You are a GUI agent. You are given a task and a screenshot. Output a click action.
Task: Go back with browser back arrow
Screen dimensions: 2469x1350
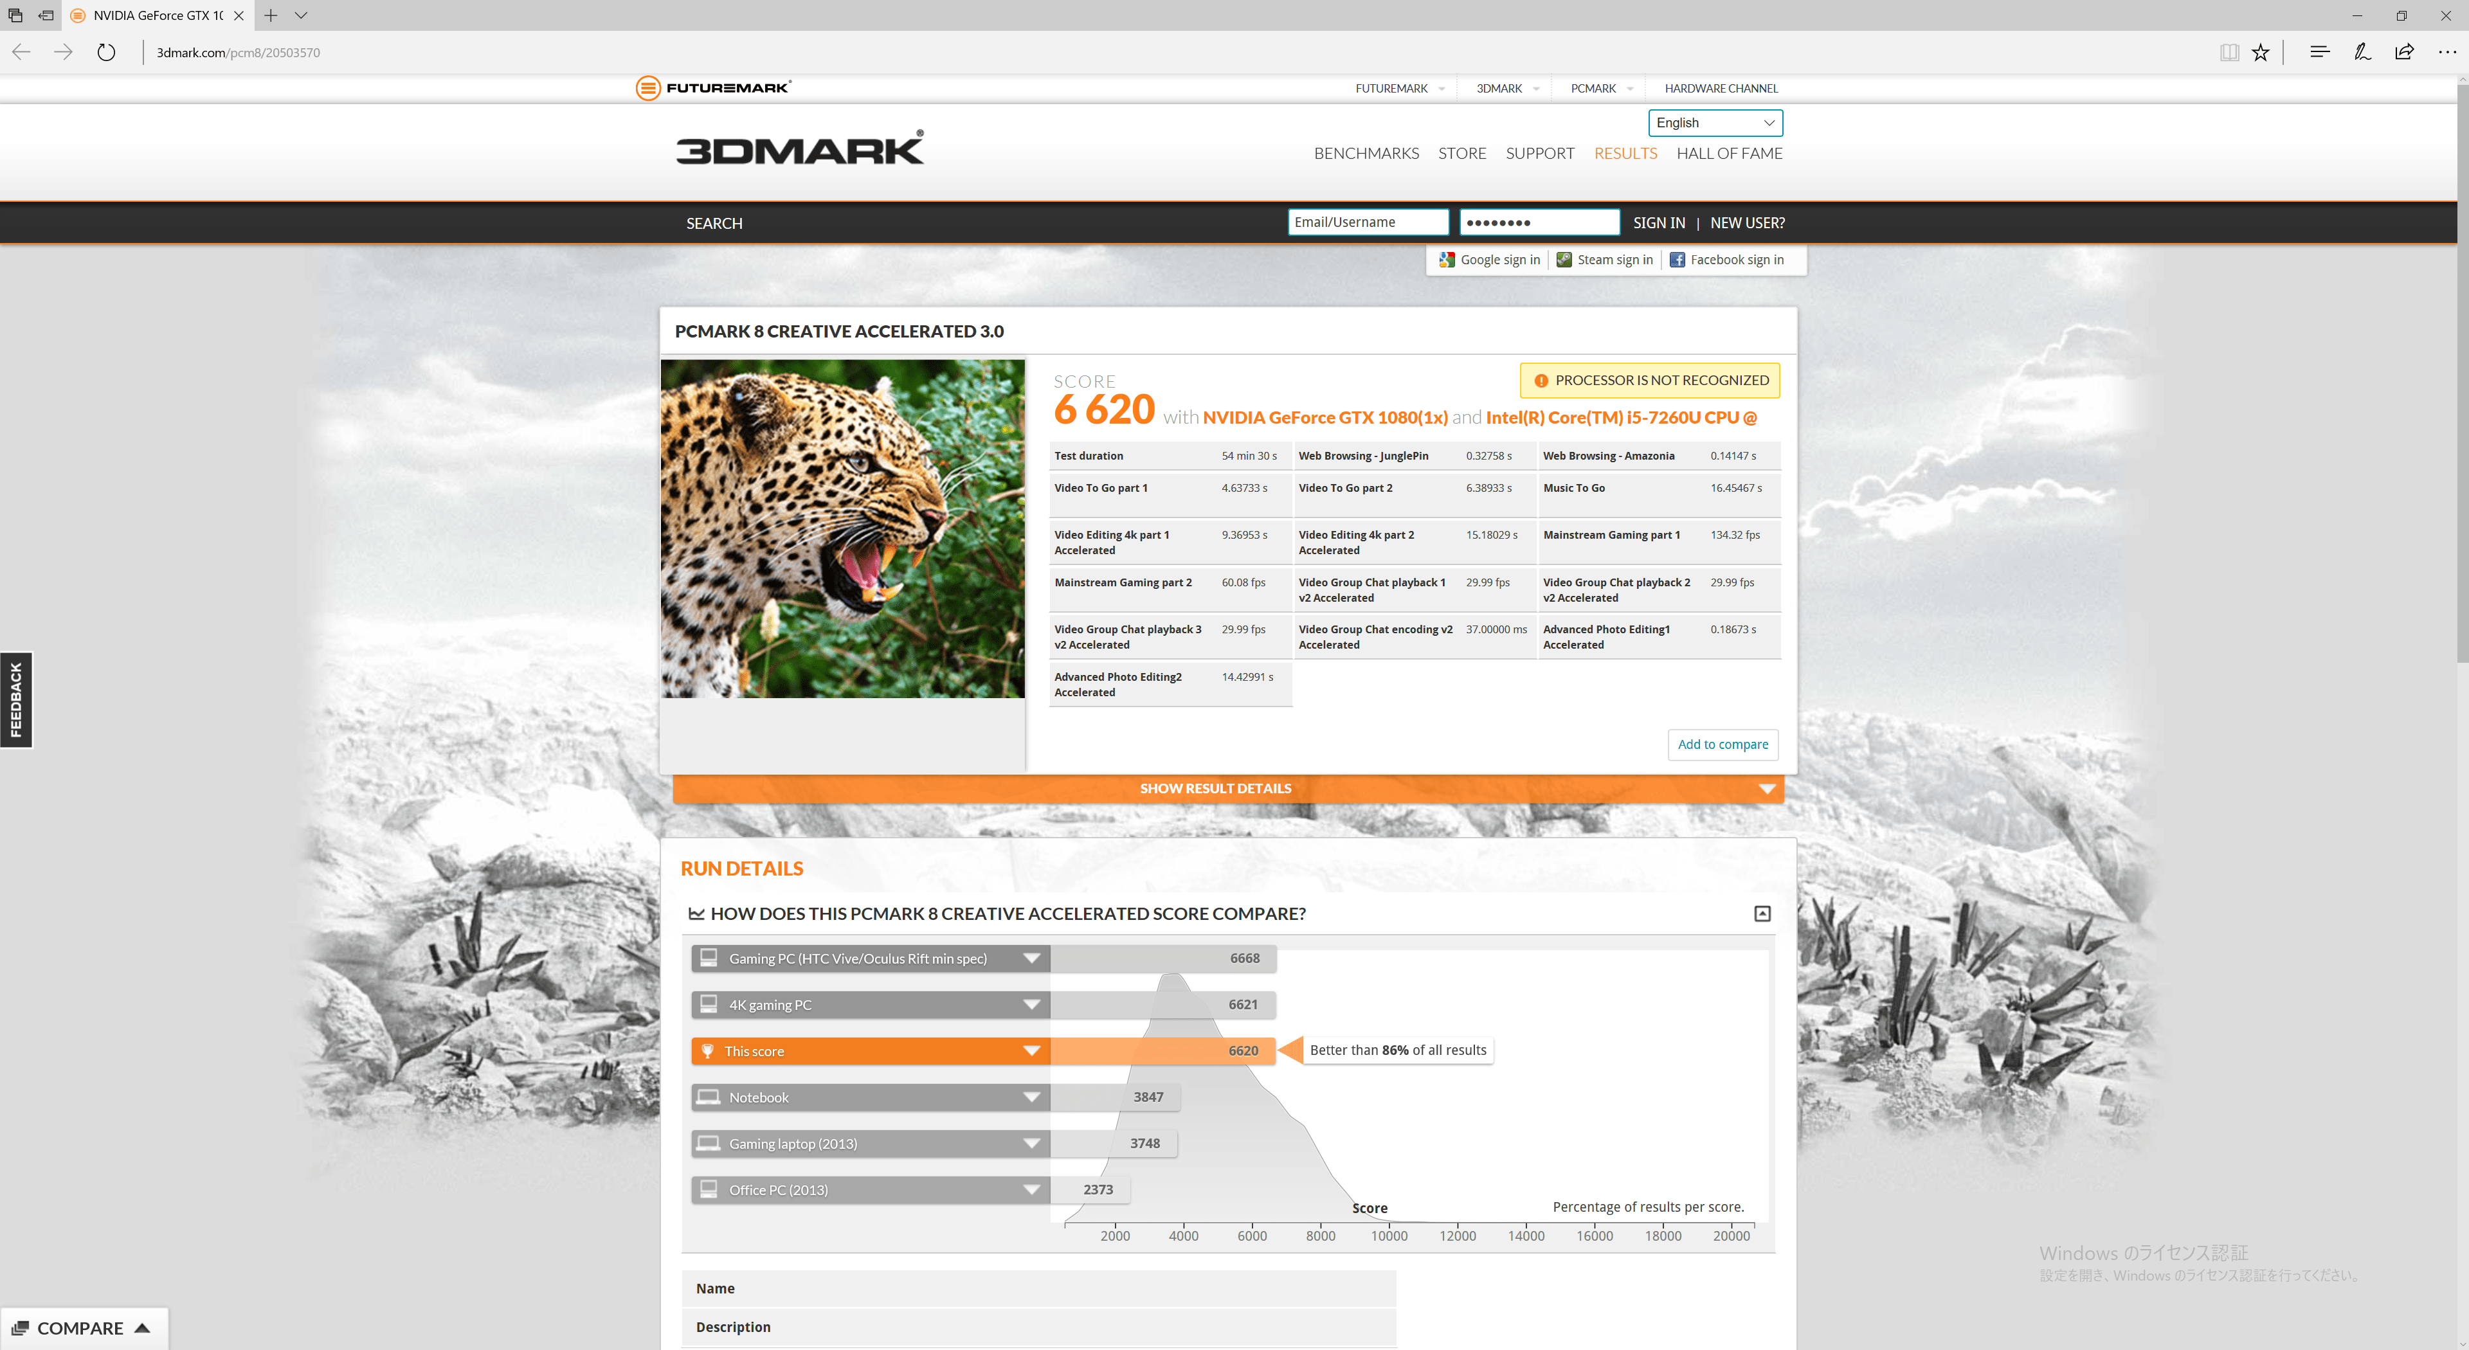point(21,51)
